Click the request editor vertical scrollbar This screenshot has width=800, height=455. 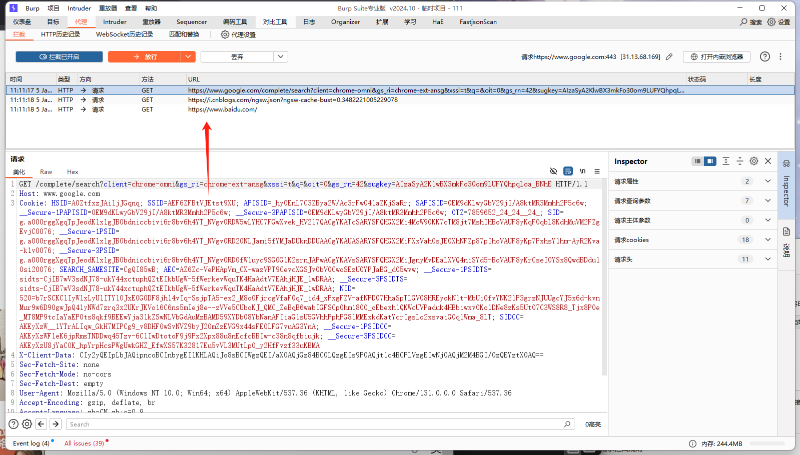click(604, 277)
